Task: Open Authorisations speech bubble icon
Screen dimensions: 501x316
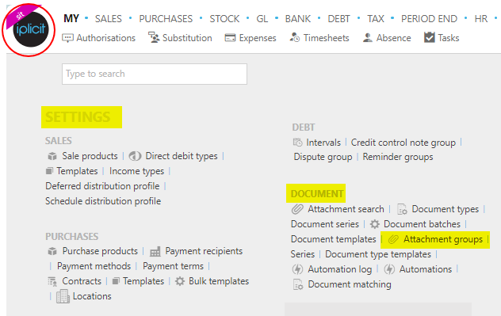Action: [67, 38]
